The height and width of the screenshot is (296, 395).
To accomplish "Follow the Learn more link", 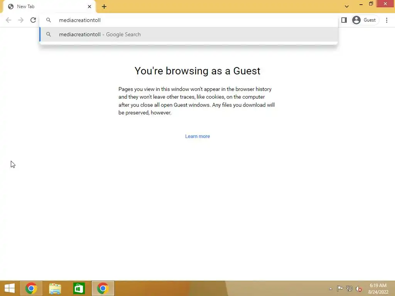I will pyautogui.click(x=197, y=136).
